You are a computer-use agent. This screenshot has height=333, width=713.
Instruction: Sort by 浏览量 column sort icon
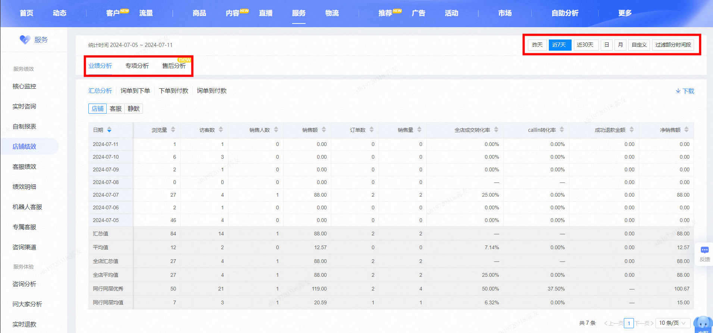(x=173, y=130)
